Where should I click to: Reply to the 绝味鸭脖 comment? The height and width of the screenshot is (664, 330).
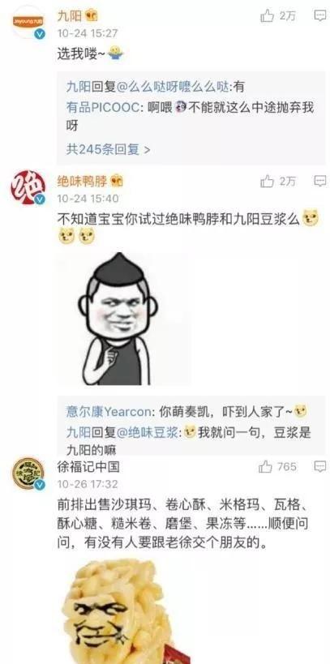319,182
